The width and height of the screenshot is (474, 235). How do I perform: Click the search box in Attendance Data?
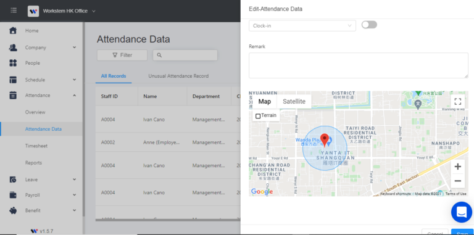click(185, 55)
